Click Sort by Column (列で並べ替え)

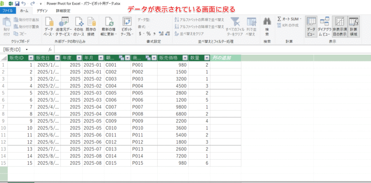(251, 26)
